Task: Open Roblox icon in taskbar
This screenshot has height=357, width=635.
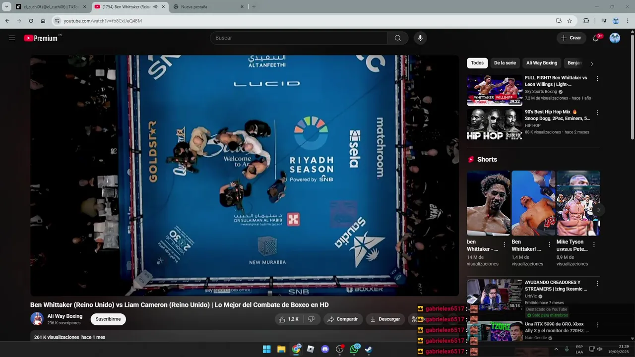Action: tap(311, 349)
